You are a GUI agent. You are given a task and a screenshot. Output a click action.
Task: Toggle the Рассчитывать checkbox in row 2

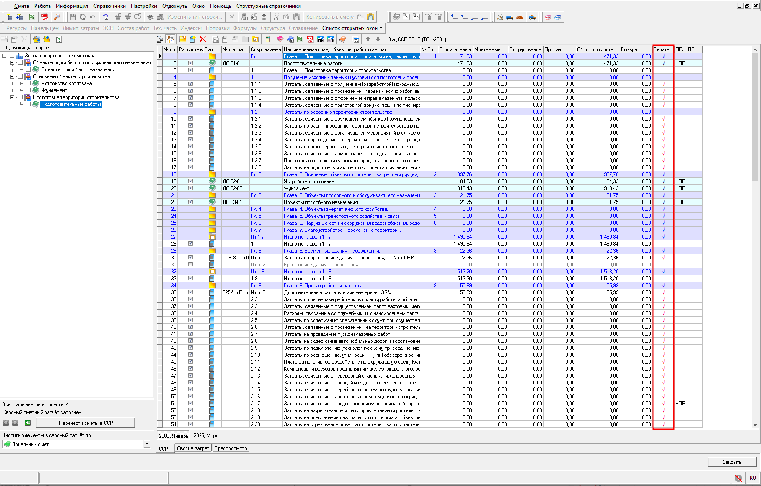(x=190, y=63)
